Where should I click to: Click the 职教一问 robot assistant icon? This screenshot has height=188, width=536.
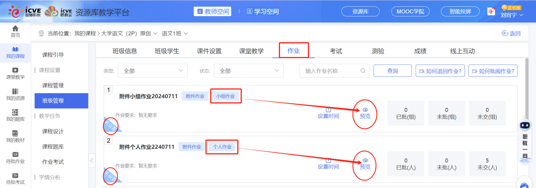[x=525, y=126]
